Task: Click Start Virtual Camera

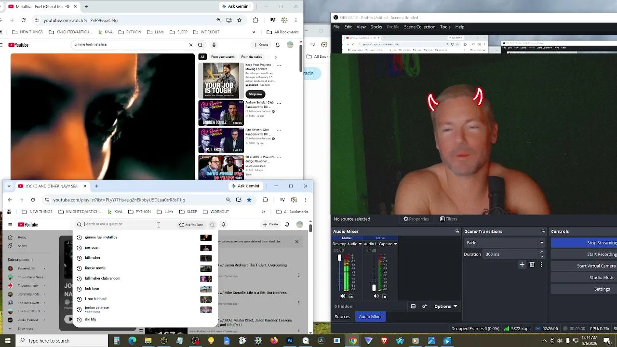Action: pos(584,266)
